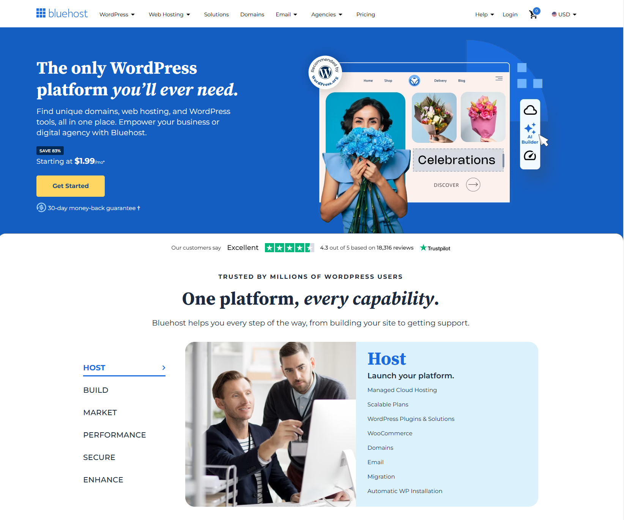Click the pink bouquet thumbnail image
The image size is (624, 520).
tap(483, 117)
